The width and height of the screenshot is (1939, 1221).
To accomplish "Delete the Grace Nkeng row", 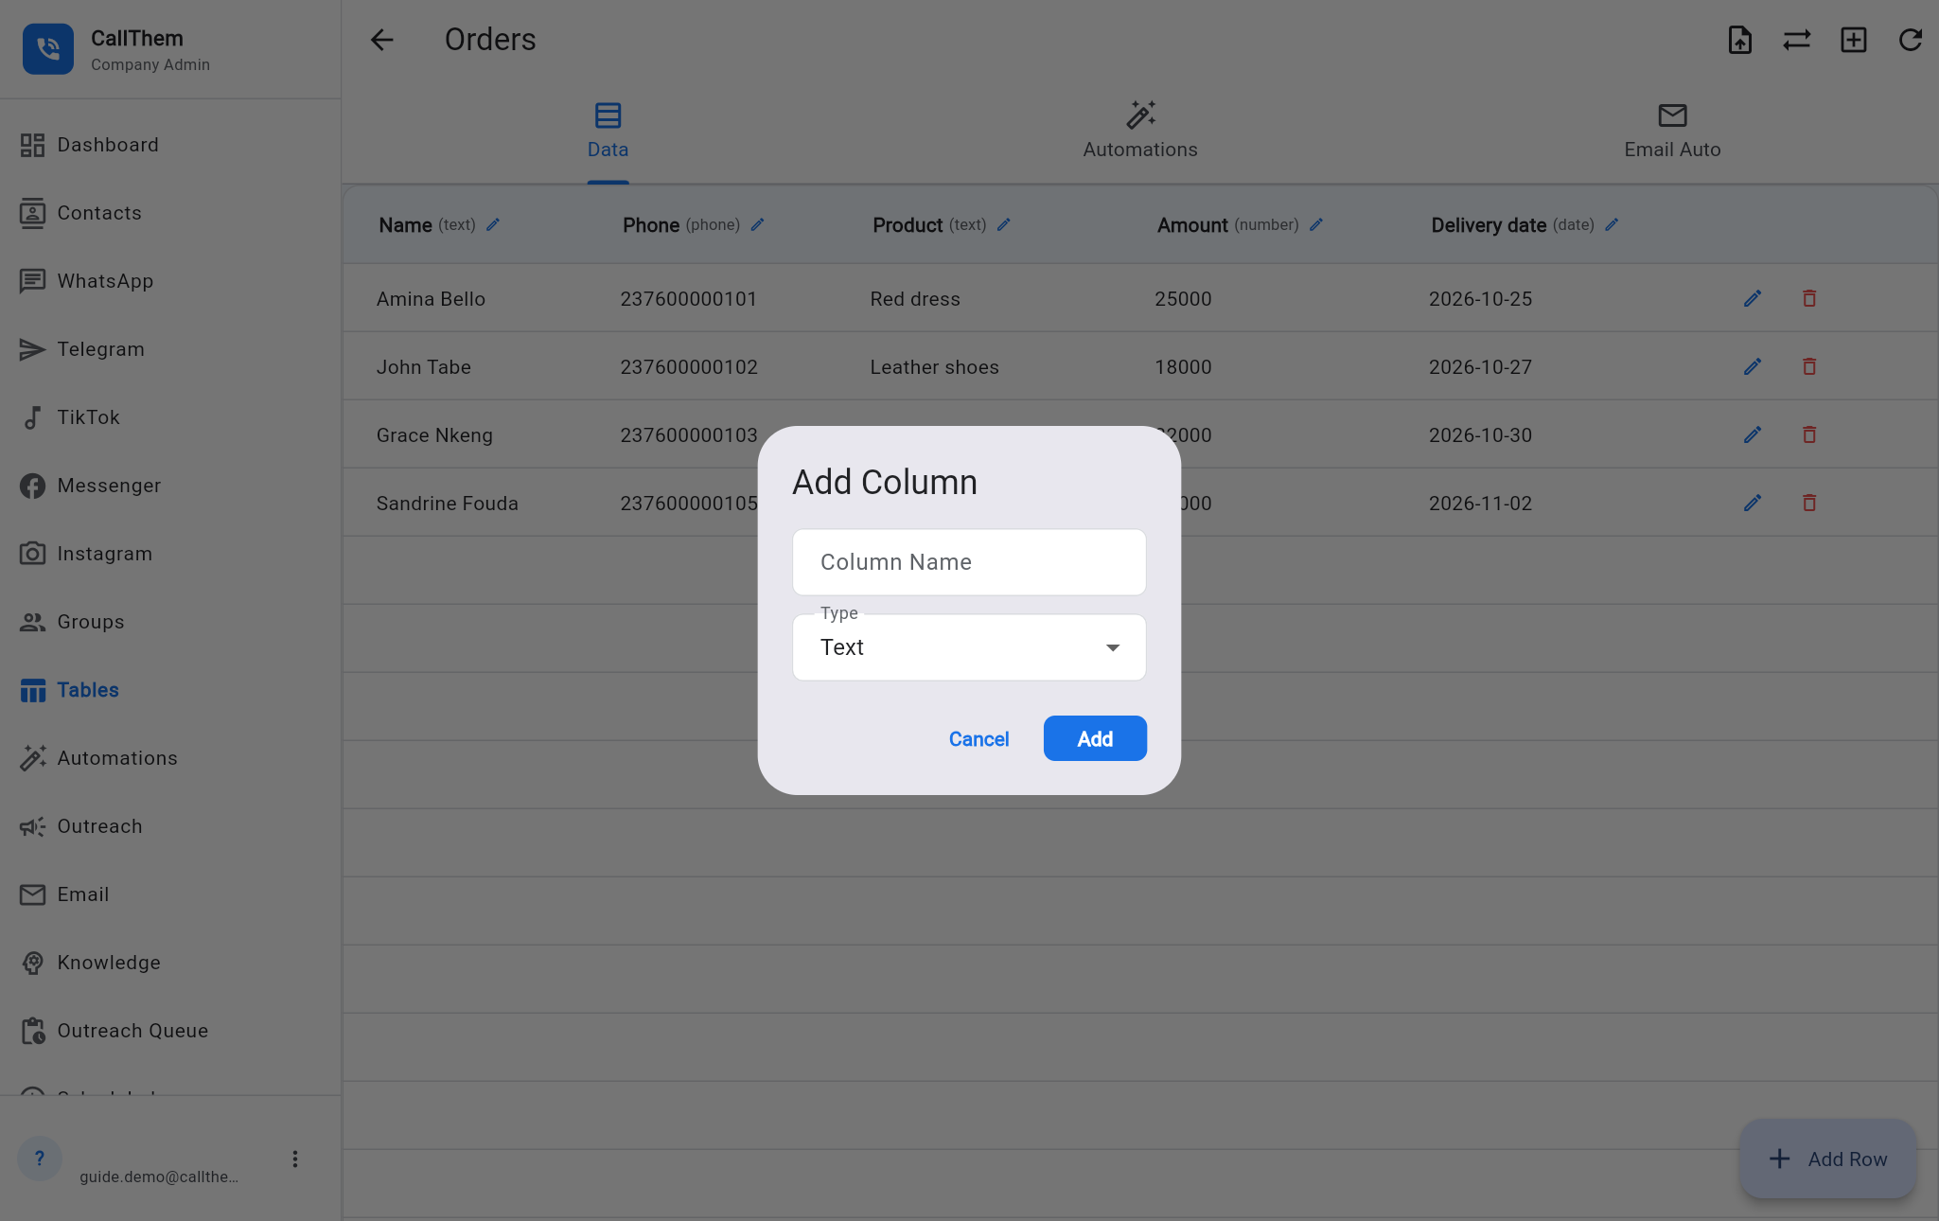I will coord(1809,435).
